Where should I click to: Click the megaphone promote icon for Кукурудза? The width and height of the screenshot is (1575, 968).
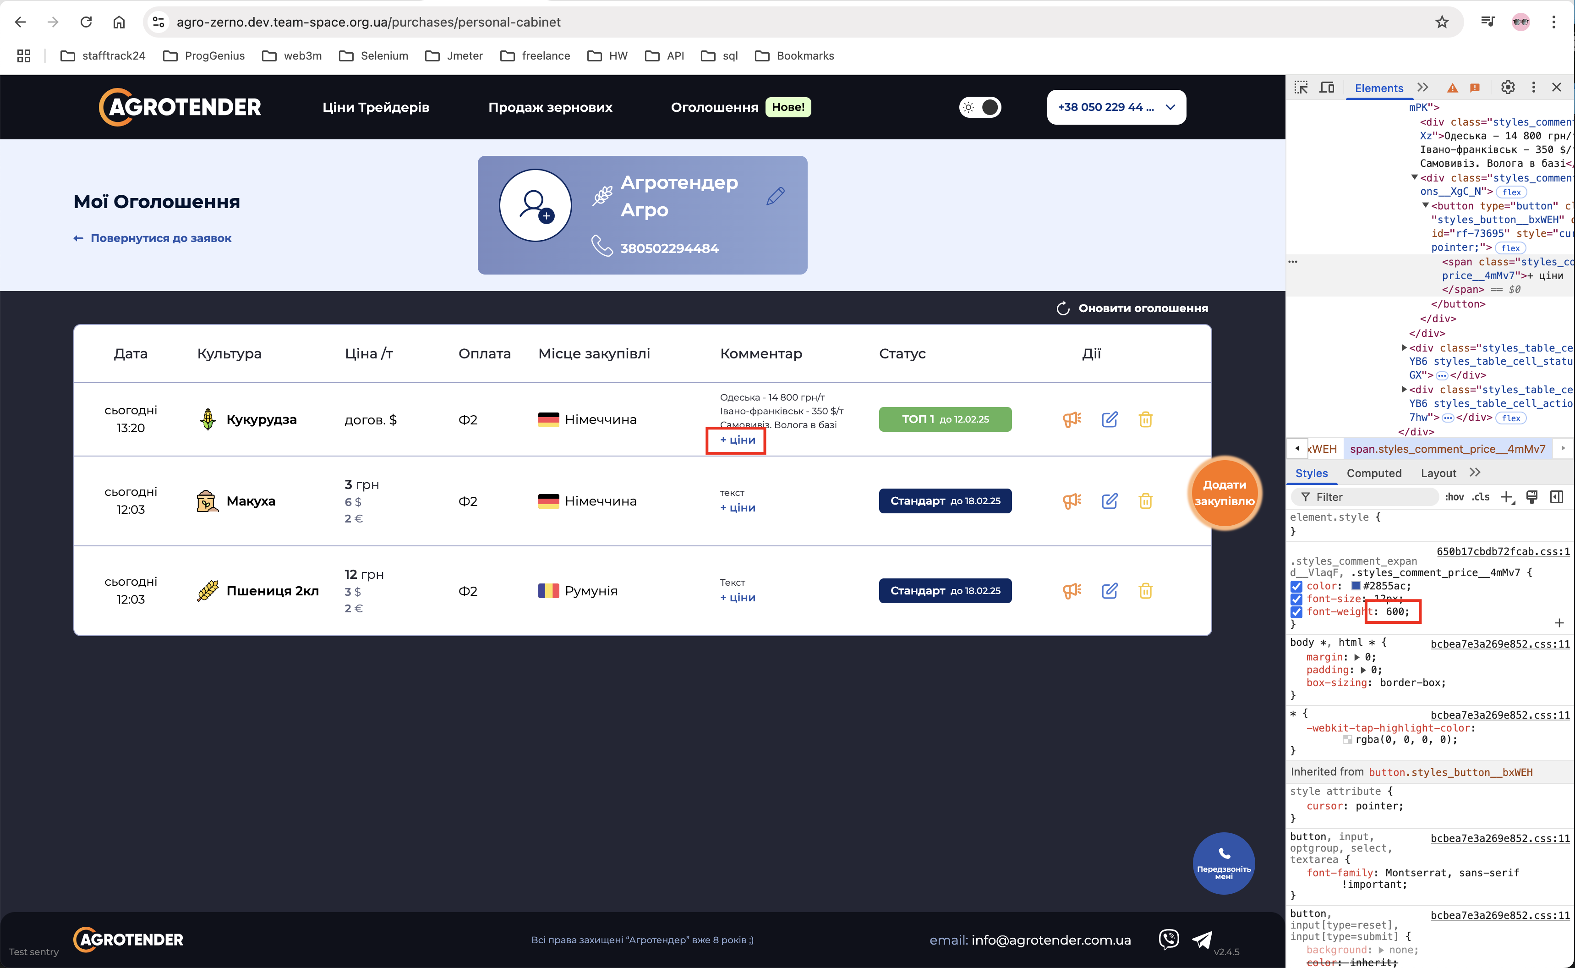pyautogui.click(x=1072, y=419)
